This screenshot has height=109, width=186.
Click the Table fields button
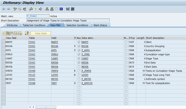point(41,33)
